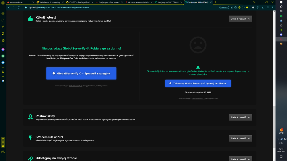
Task: Open sidebar settings gear icon
Action: (x=3, y=72)
